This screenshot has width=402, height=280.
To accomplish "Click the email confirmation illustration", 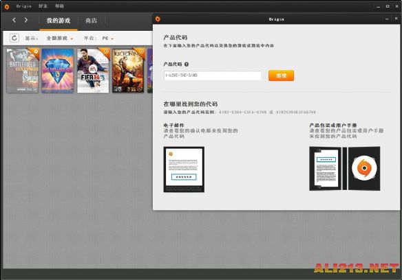I will [184, 170].
